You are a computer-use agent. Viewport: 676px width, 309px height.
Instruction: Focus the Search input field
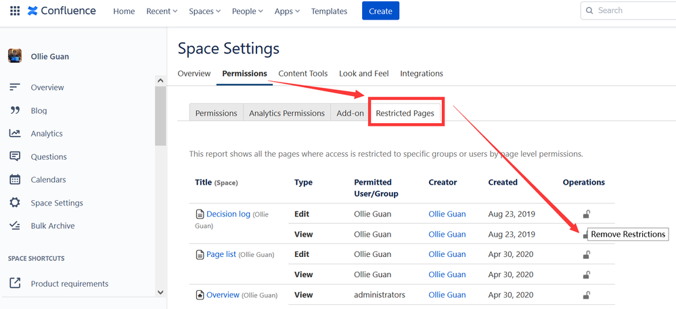[629, 10]
